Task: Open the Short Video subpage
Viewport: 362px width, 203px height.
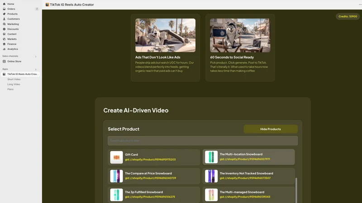Action: [x=14, y=79]
